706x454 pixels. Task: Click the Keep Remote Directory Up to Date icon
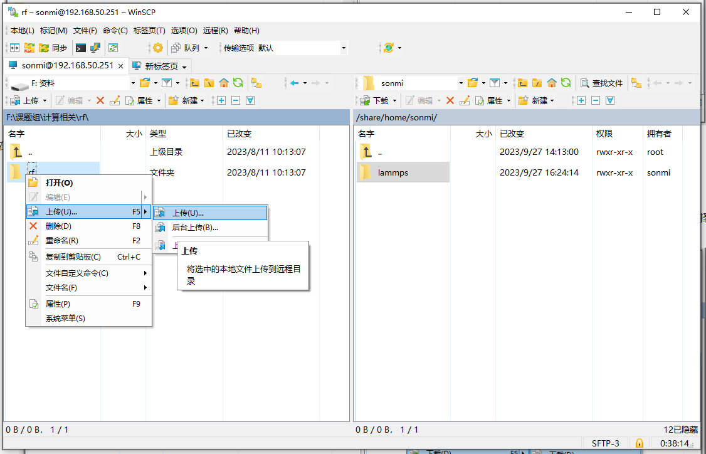click(x=113, y=48)
